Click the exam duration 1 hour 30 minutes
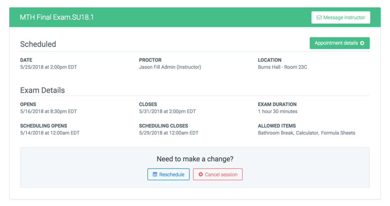Image resolution: width=390 pixels, height=206 pixels. 277,111
